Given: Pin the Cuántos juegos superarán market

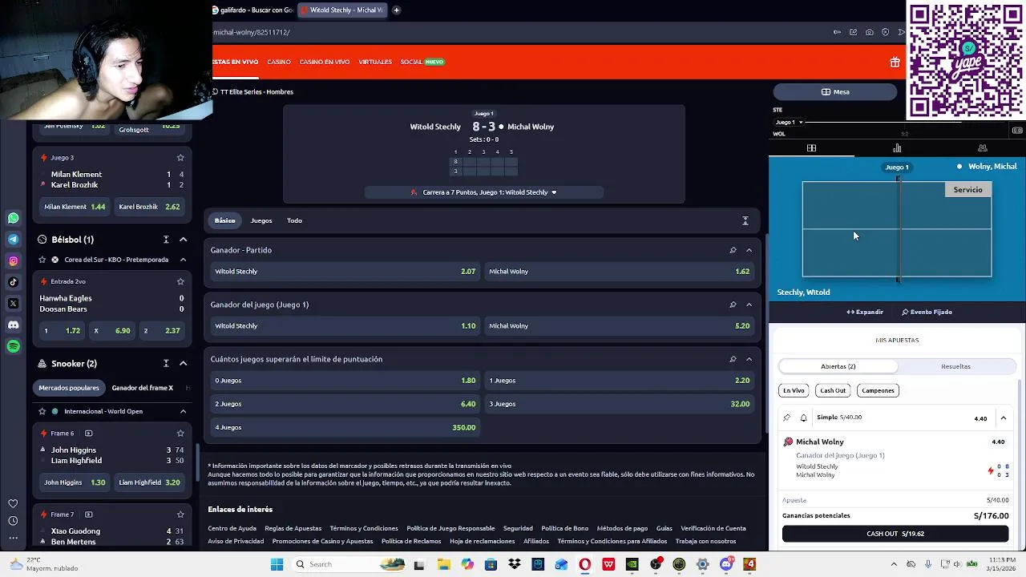Looking at the screenshot, I should pyautogui.click(x=733, y=359).
